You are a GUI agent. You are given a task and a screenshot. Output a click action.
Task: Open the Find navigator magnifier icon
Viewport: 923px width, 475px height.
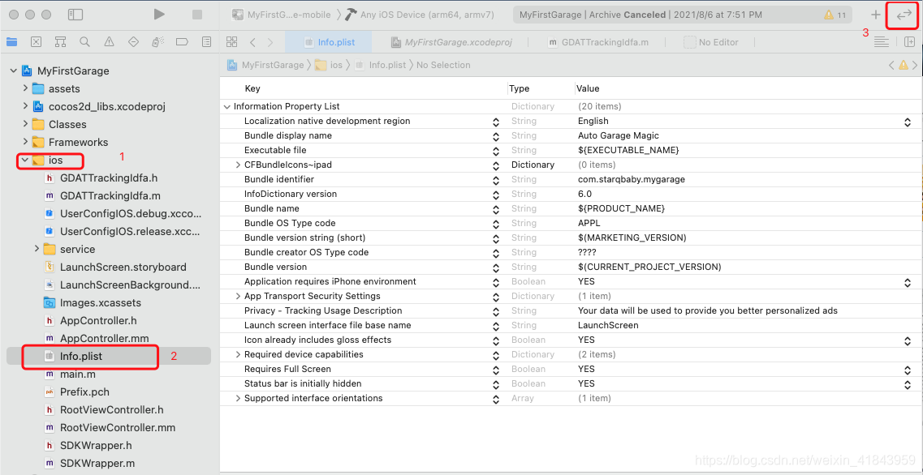click(x=84, y=41)
